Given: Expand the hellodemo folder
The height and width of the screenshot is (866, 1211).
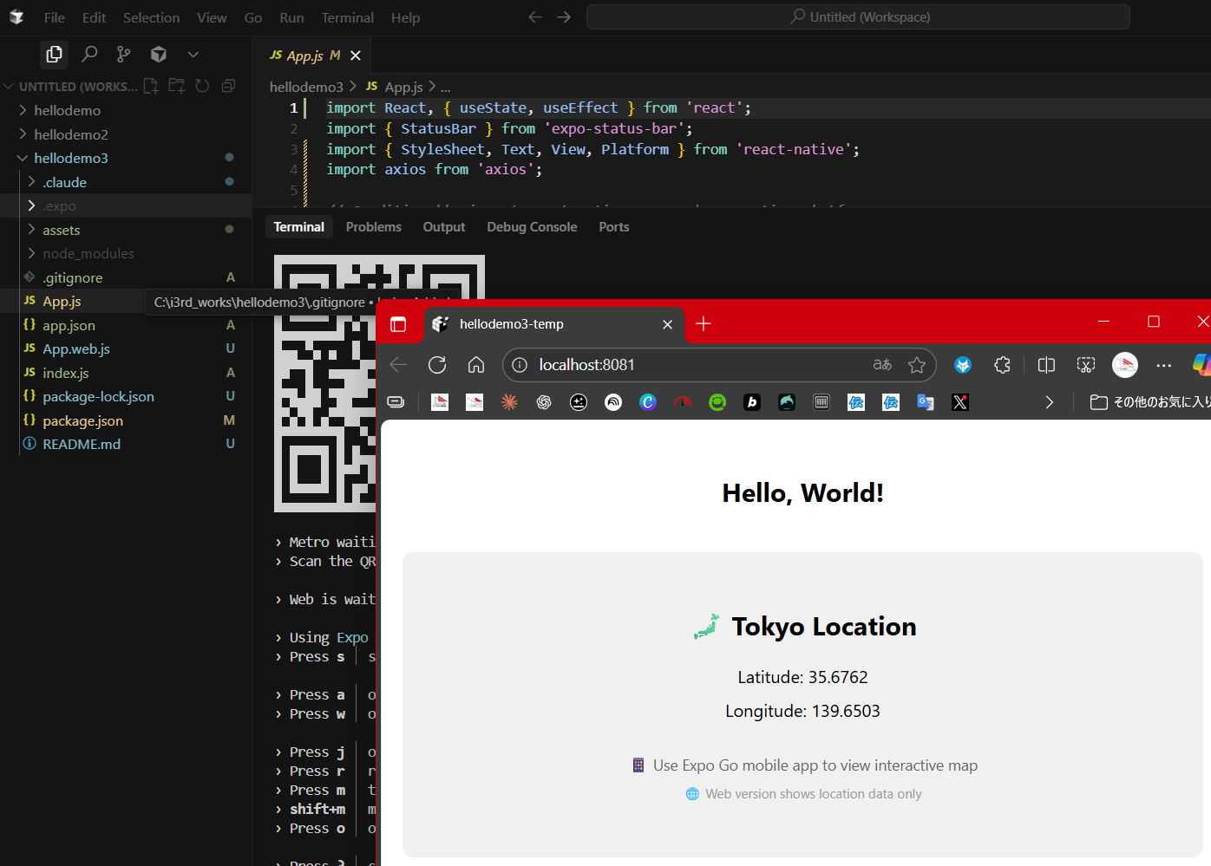Looking at the screenshot, I should point(68,110).
